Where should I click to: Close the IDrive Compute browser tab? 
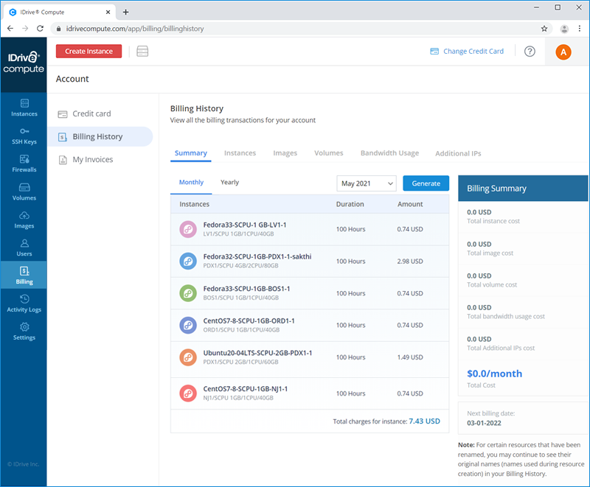(108, 12)
